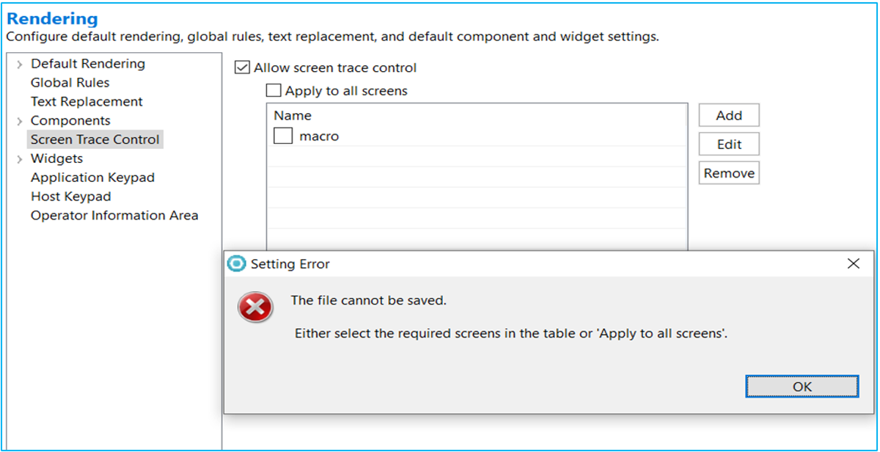Click the Add button
Image resolution: width=880 pixels, height=452 pixels.
pos(729,115)
